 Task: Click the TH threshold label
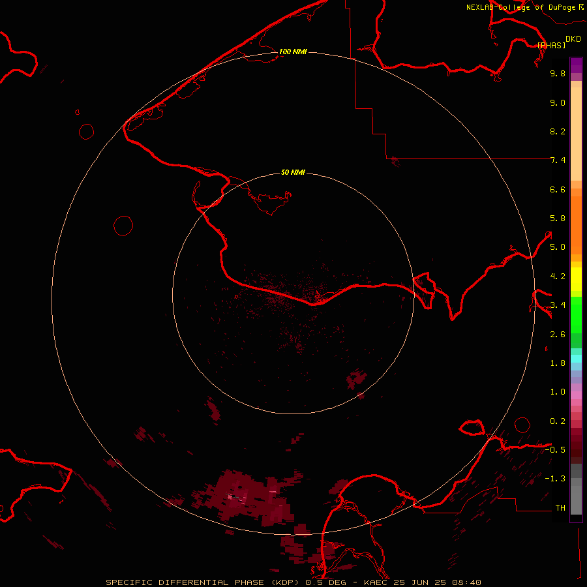click(x=560, y=508)
